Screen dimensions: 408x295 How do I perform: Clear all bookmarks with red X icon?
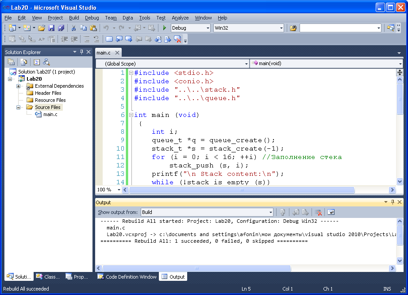(x=177, y=39)
